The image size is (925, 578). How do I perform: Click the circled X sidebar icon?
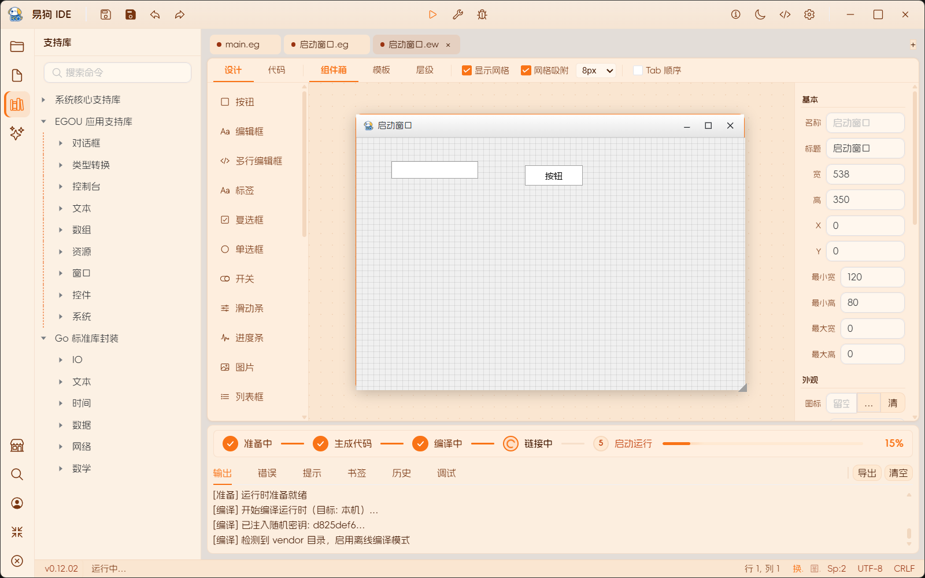(17, 561)
